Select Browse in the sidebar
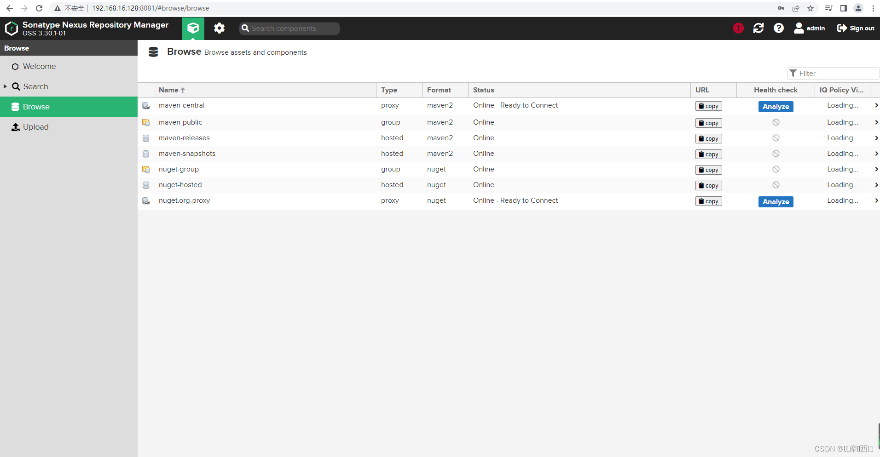The width and height of the screenshot is (880, 457). point(69,107)
